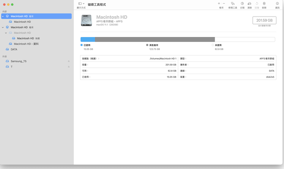The image size is (284, 169).
Task: Open the 顯示方式 view options dropdown
Action: point(81,4)
